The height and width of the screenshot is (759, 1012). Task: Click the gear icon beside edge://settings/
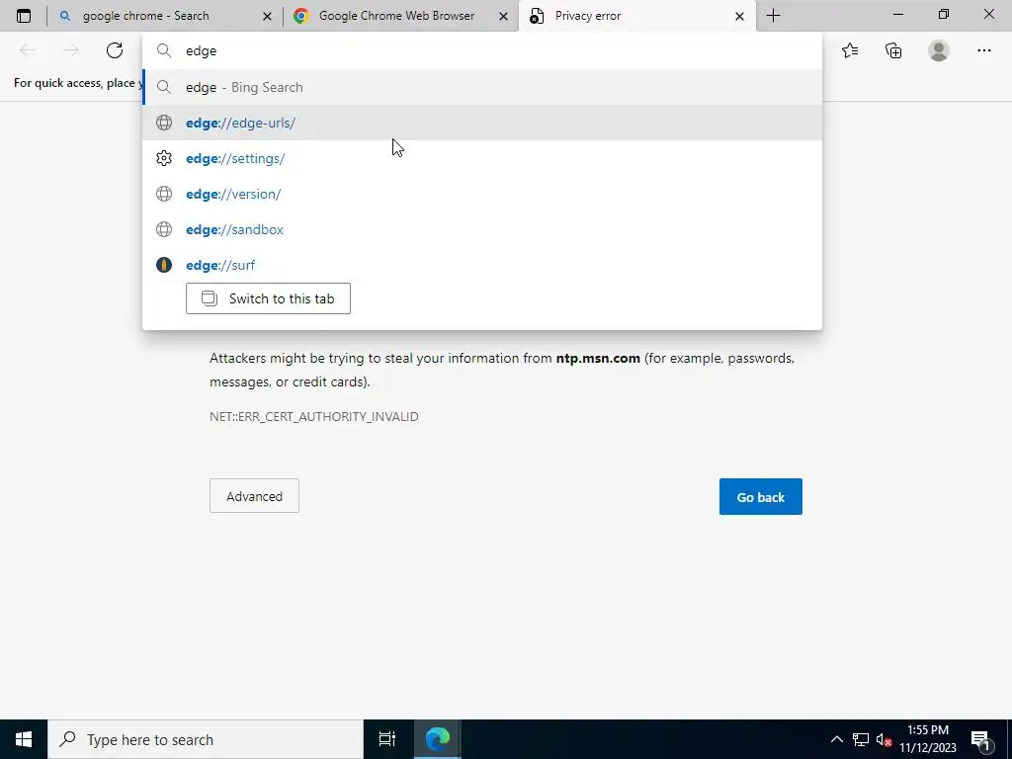164,158
